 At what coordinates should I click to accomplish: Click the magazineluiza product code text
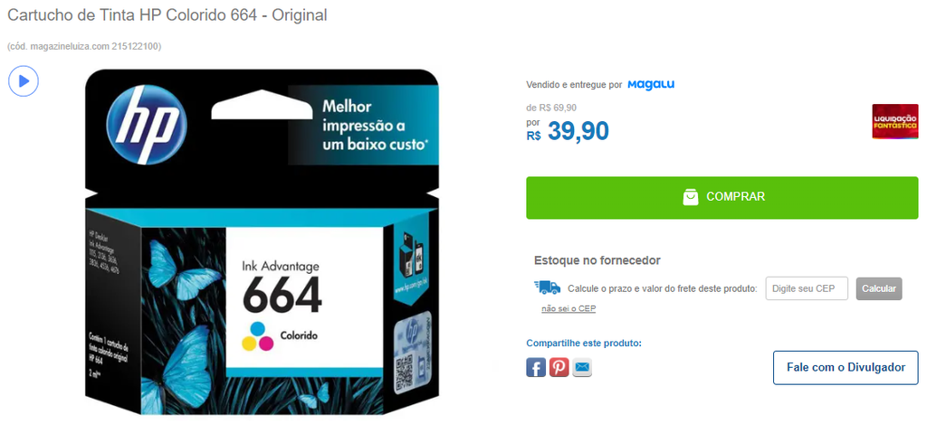point(84,46)
